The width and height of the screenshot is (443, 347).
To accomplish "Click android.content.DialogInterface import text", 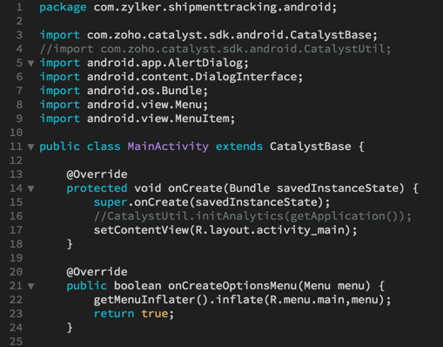I will click(x=195, y=77).
